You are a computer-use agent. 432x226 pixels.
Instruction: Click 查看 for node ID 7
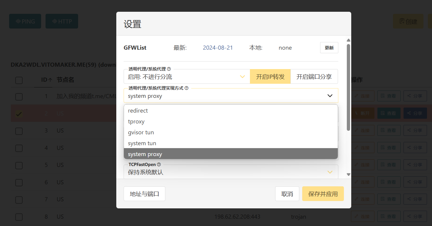pos(389,199)
